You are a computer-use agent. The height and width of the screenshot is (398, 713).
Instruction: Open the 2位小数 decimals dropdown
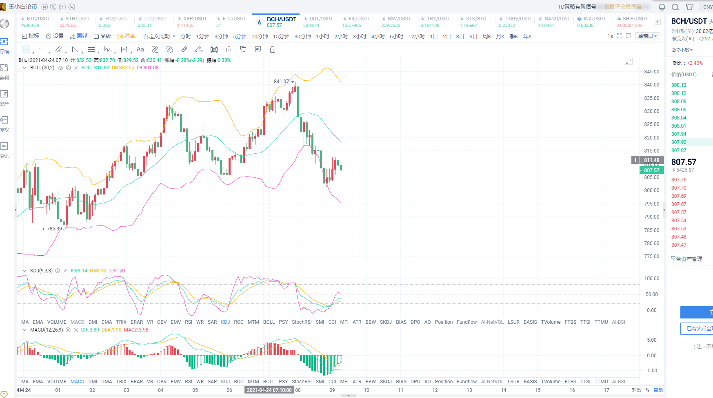(682, 50)
